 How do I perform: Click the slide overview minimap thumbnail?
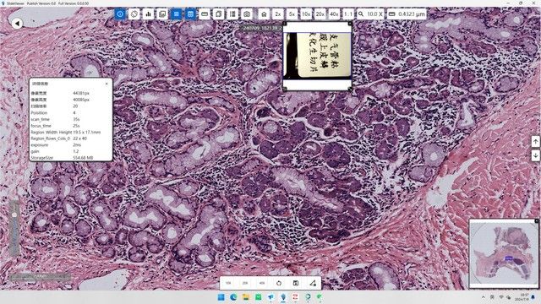tap(504, 253)
